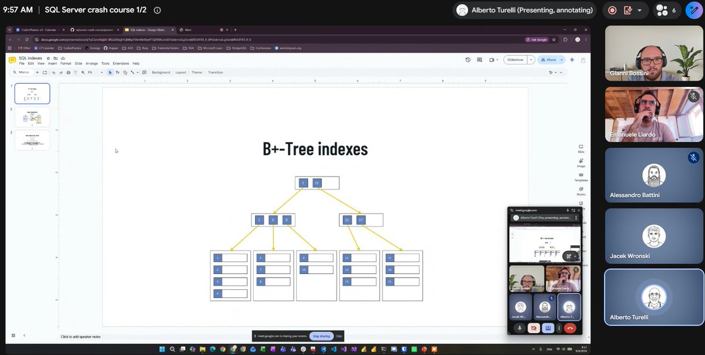Click the Layout toolbar button
The width and height of the screenshot is (705, 355).
181,72
